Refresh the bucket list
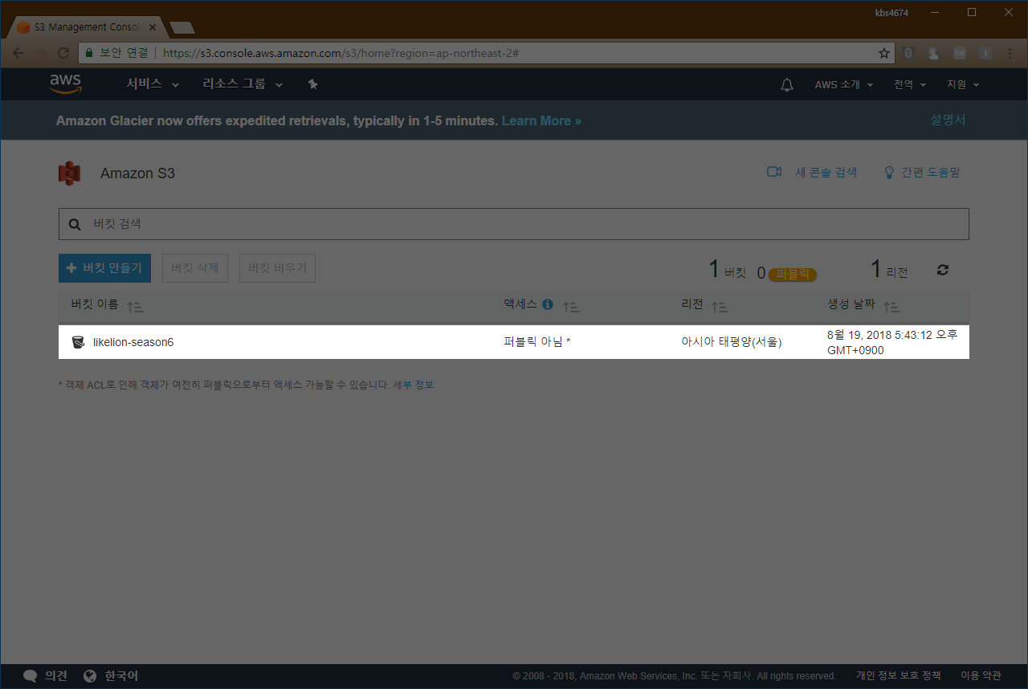 pos(943,271)
